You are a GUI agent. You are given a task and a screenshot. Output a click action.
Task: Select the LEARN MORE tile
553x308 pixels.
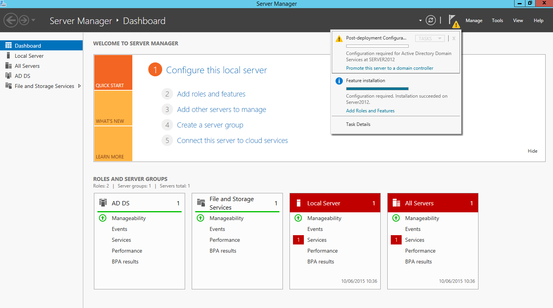pos(113,144)
